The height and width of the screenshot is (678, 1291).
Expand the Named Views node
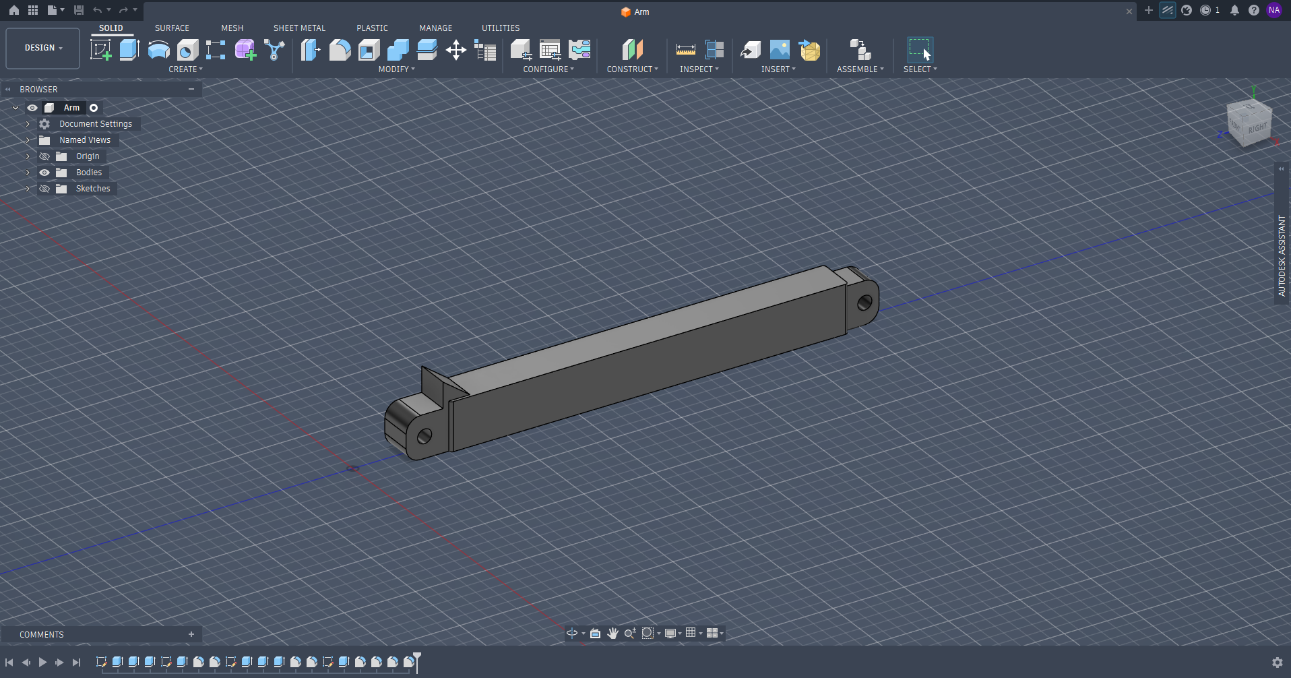(28, 140)
